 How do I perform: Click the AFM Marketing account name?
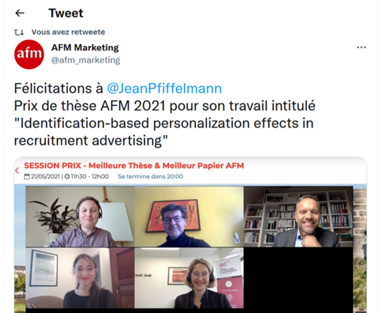click(x=85, y=47)
